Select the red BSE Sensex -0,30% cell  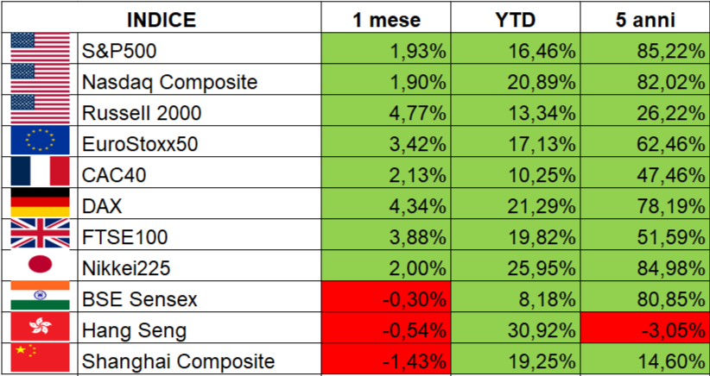[385, 298]
